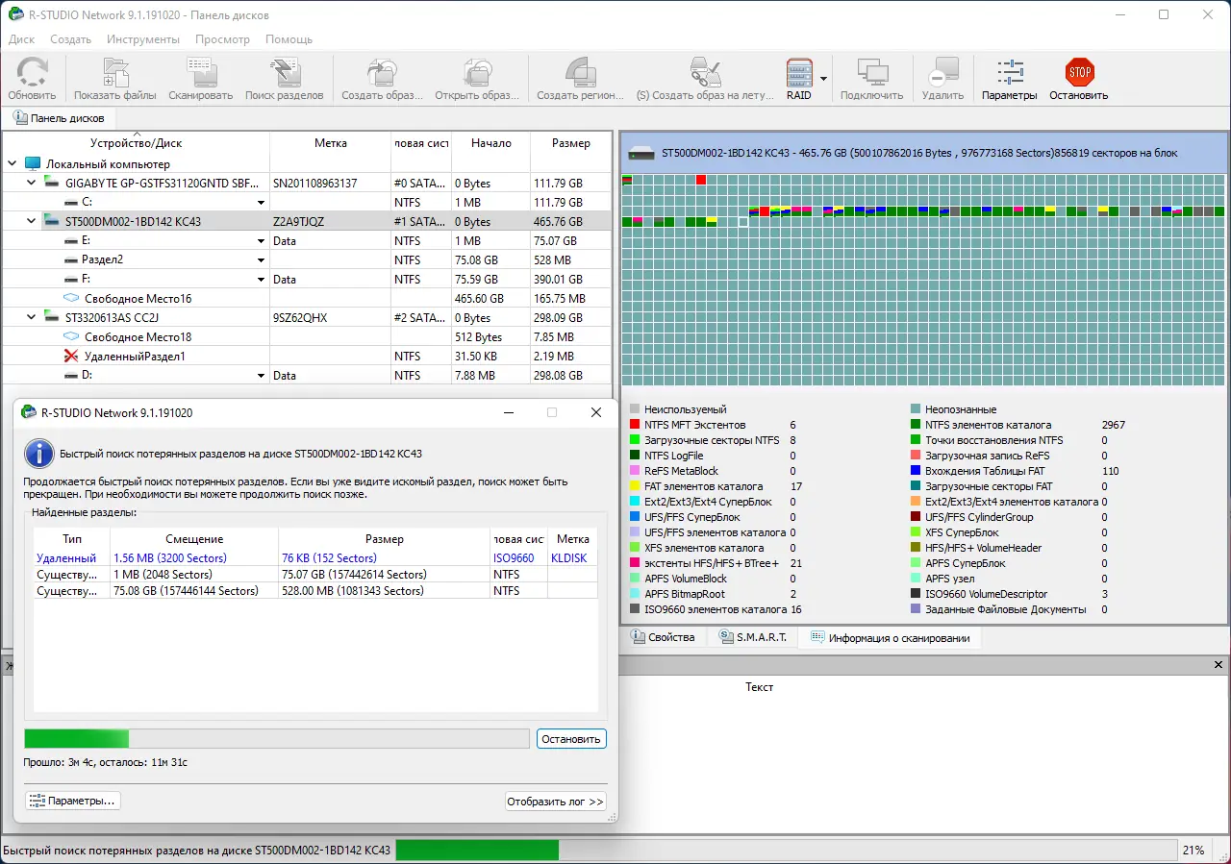
Task: Collapse the Local computer (Локальный компьютер) node
Action: pyautogui.click(x=13, y=164)
